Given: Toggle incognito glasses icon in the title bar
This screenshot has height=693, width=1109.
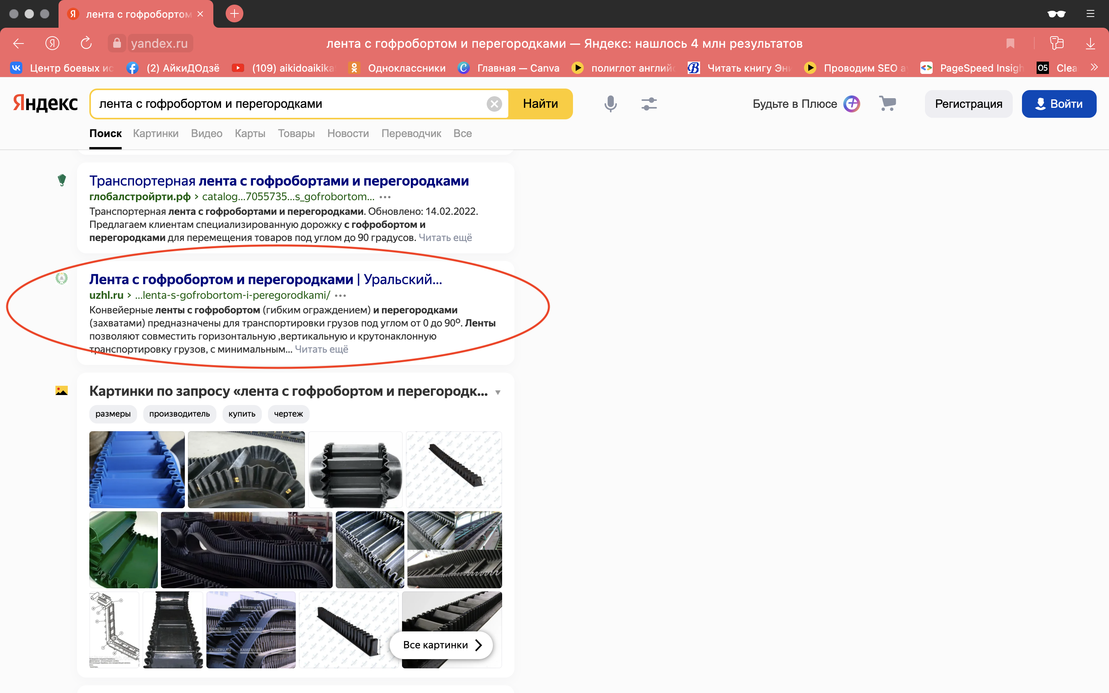Looking at the screenshot, I should pyautogui.click(x=1056, y=14).
